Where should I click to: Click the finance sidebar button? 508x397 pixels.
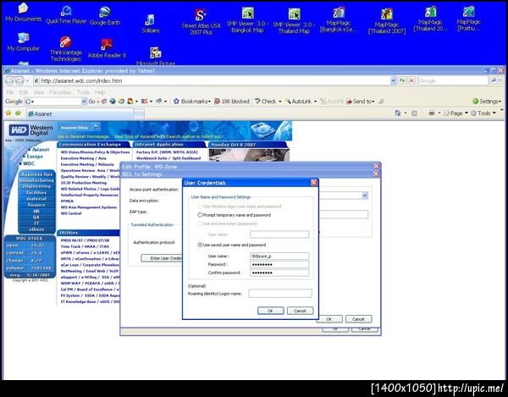pyautogui.click(x=36, y=205)
